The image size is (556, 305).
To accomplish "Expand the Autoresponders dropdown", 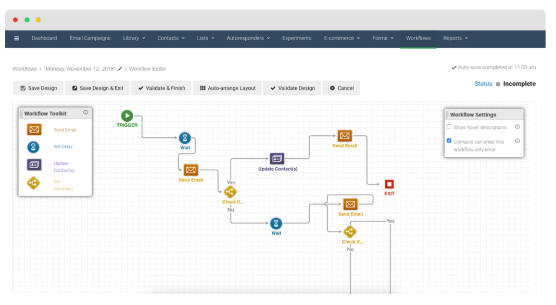I will [x=248, y=38].
